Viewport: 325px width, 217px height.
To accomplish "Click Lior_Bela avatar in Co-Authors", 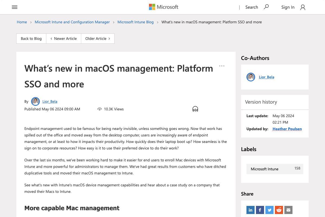I will click(251, 77).
